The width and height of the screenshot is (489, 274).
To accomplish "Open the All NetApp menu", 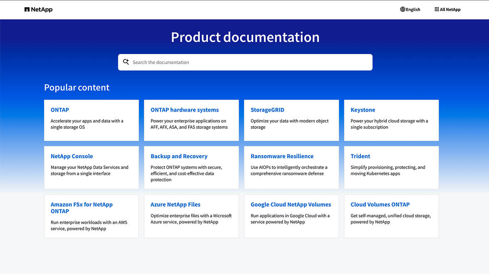I will (x=447, y=9).
